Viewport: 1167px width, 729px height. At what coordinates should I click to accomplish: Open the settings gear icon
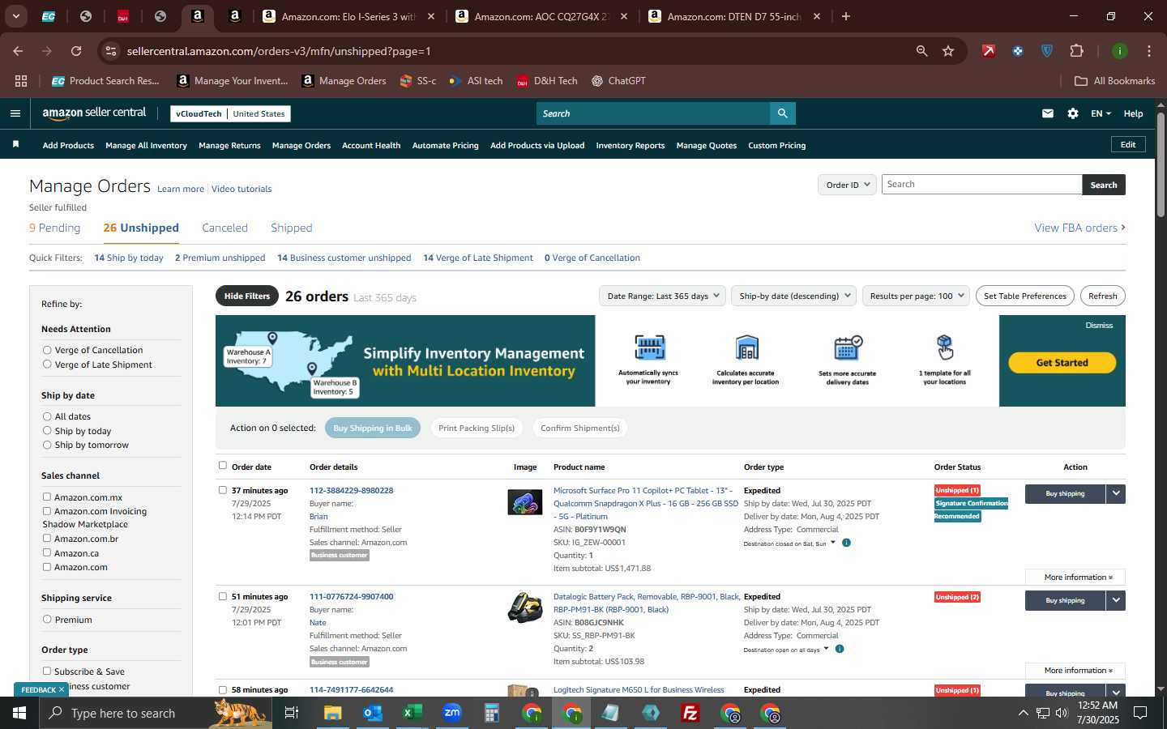tap(1073, 113)
